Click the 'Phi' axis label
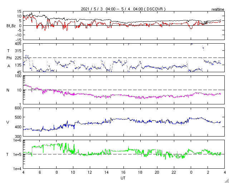The width and height of the screenshot is (229, 183). pyautogui.click(x=9, y=58)
